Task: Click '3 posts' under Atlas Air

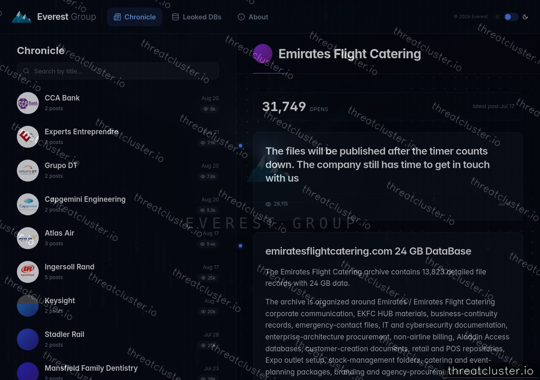Action: (x=54, y=244)
